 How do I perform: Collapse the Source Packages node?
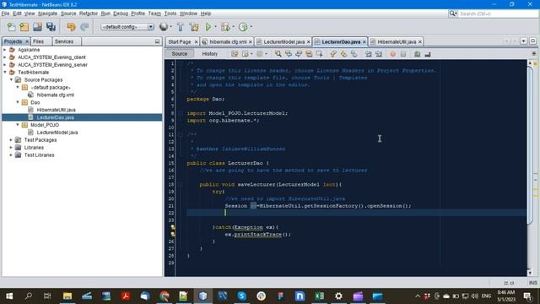point(11,79)
